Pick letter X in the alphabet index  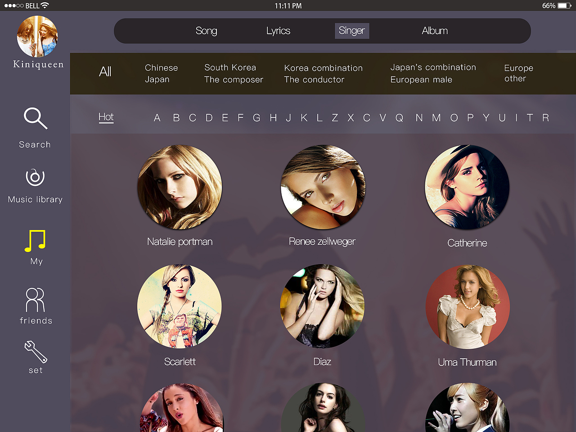(x=351, y=118)
